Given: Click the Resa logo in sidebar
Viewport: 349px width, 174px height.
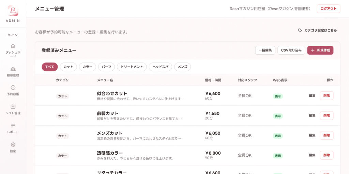Looking at the screenshot, I should click(x=13, y=11).
